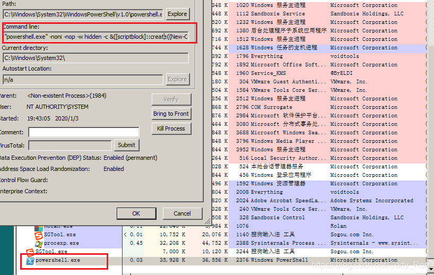434x275 pixels.
Task: Click the VirusTotal result field
Action: pyautogui.click(x=70, y=145)
